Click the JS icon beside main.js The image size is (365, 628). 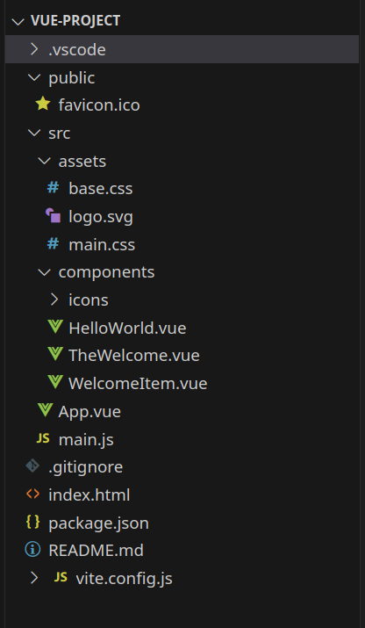pos(43,438)
